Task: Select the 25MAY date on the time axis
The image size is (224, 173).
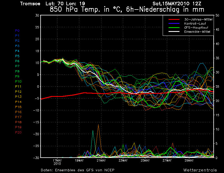Action: pyautogui.click(x=145, y=161)
